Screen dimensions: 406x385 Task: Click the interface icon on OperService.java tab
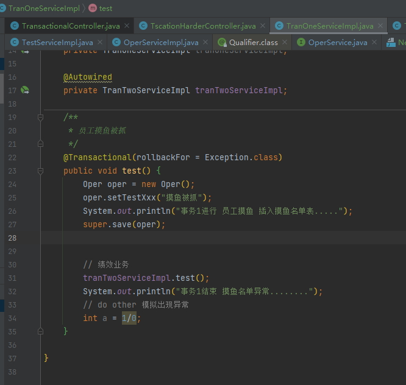[301, 42]
